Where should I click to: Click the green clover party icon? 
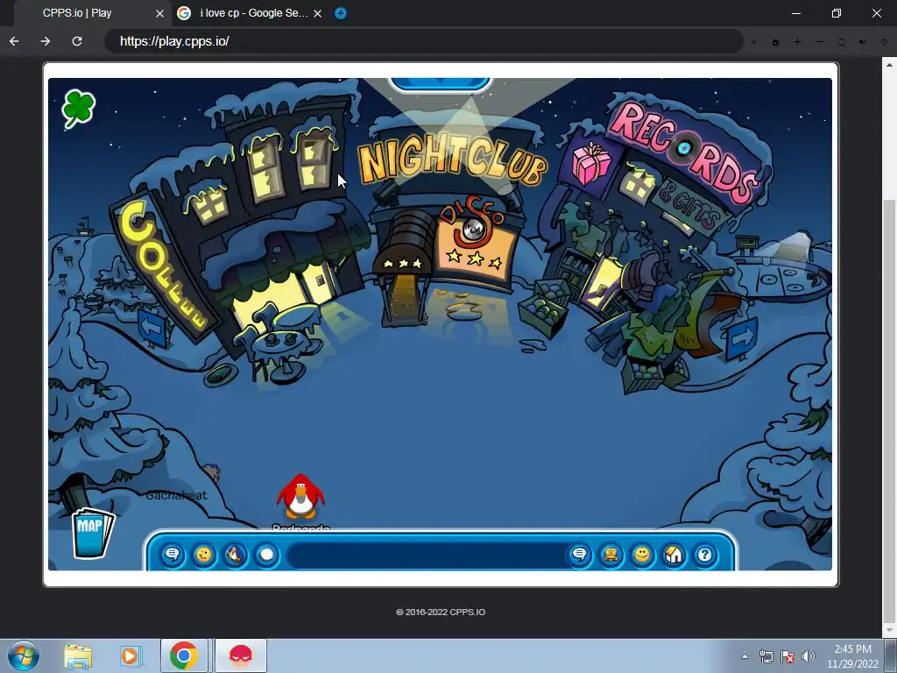78,108
